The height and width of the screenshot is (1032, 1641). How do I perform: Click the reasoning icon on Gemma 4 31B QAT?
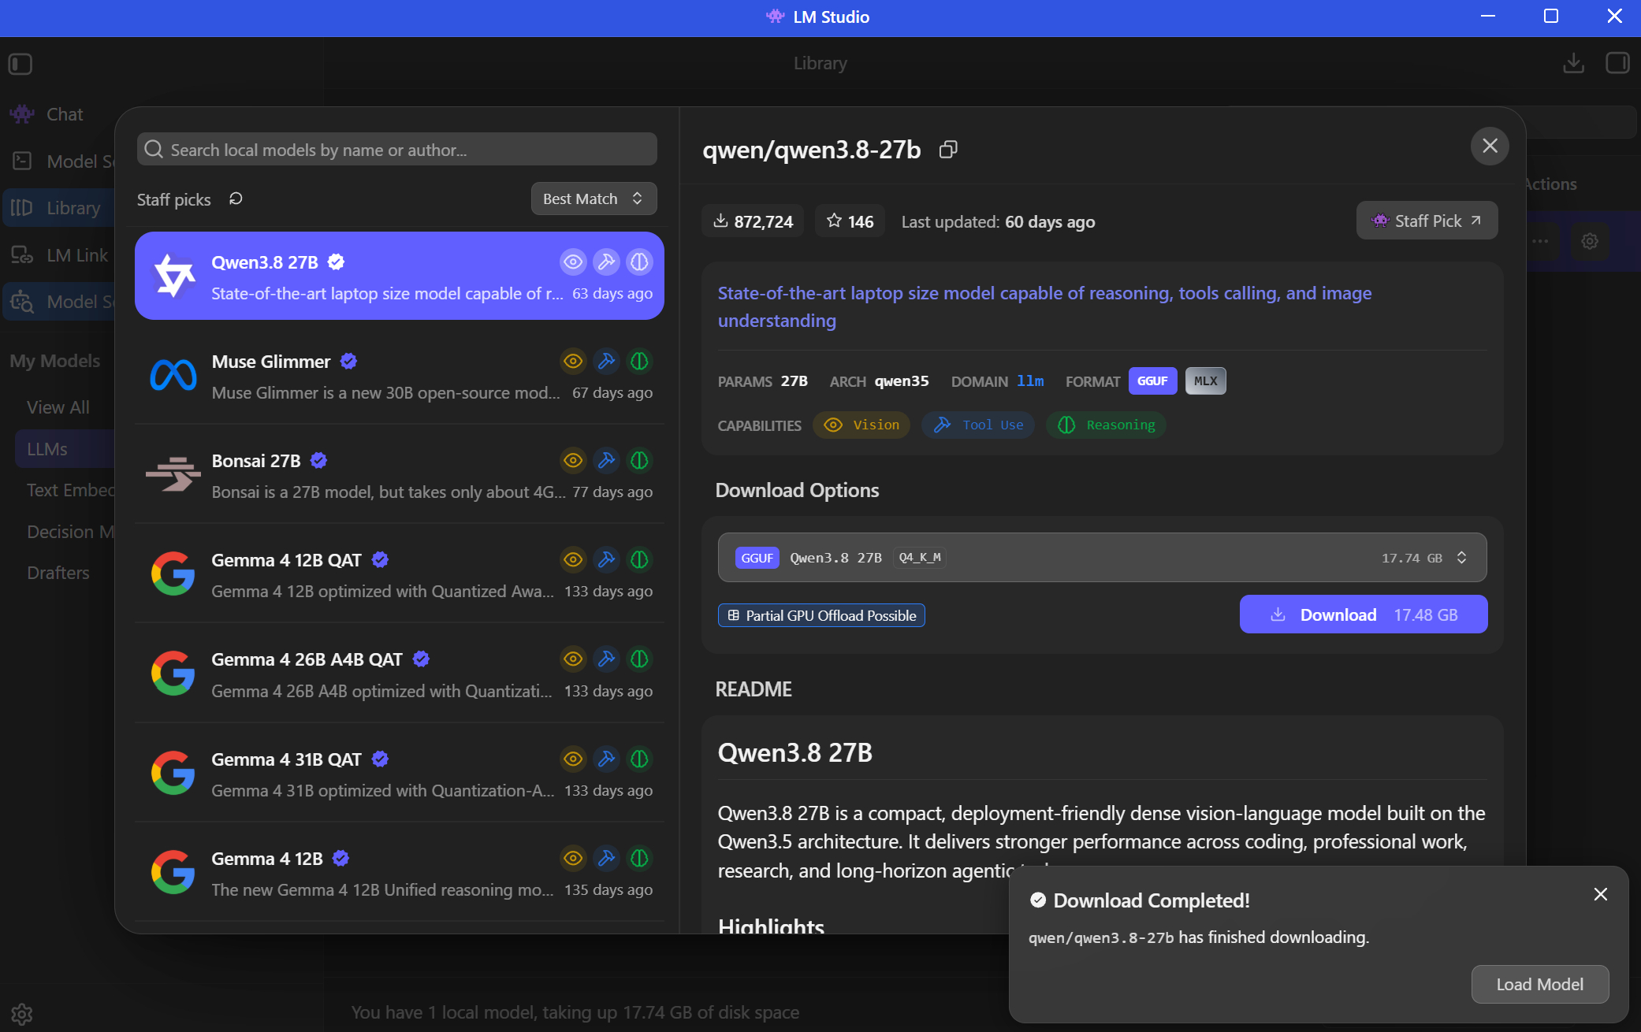point(639,759)
